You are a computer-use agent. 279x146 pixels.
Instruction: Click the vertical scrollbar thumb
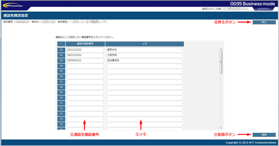[x=221, y=62]
